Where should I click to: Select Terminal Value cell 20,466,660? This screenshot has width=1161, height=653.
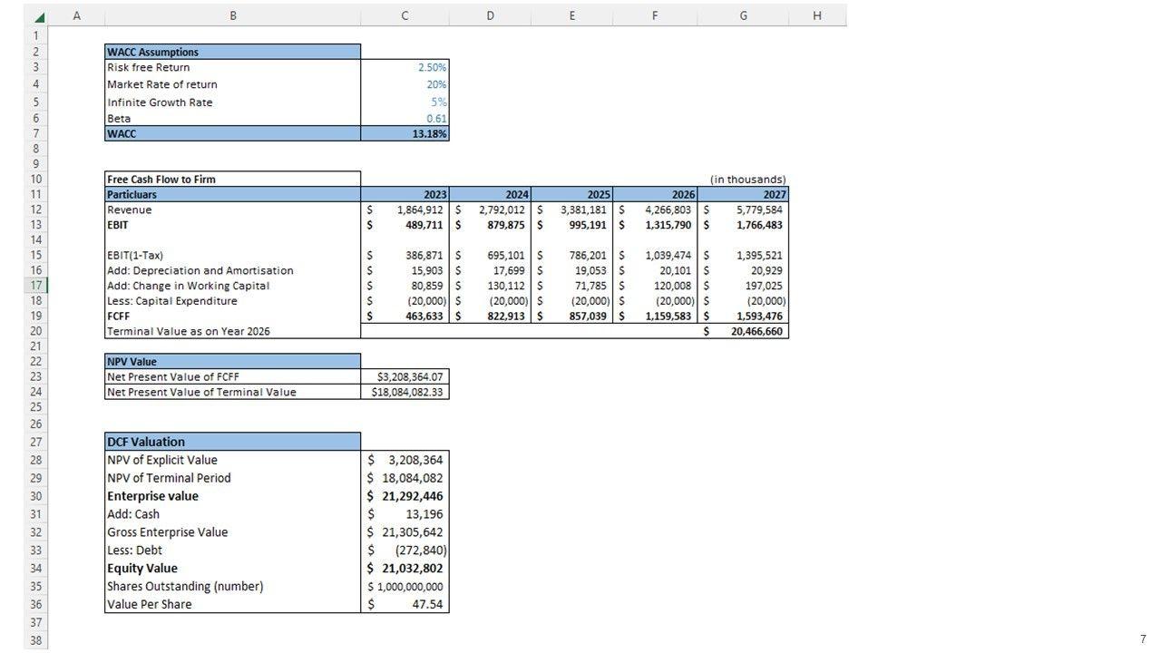click(x=745, y=332)
